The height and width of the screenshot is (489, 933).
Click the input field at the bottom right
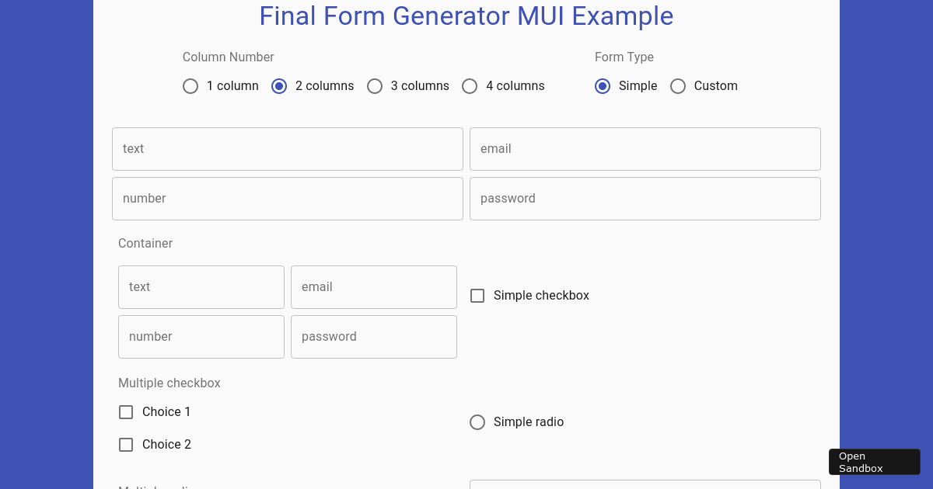pos(645,486)
